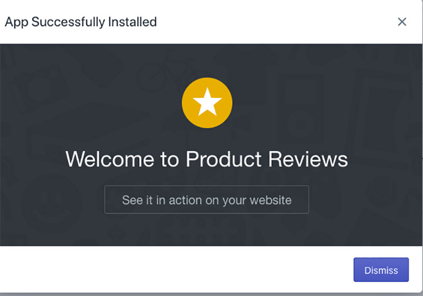Screen dimensions: 423x296
Task: Click the star emblem above the welcome text
Action: coord(207,103)
